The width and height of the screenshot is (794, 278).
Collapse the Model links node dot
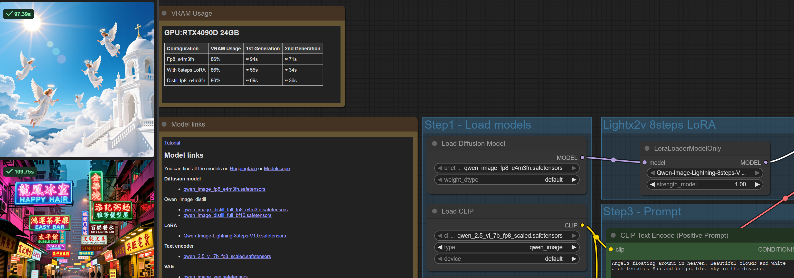164,124
